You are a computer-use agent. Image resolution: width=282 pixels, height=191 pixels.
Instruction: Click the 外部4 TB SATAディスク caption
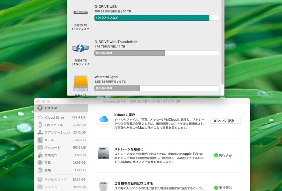click(81, 62)
